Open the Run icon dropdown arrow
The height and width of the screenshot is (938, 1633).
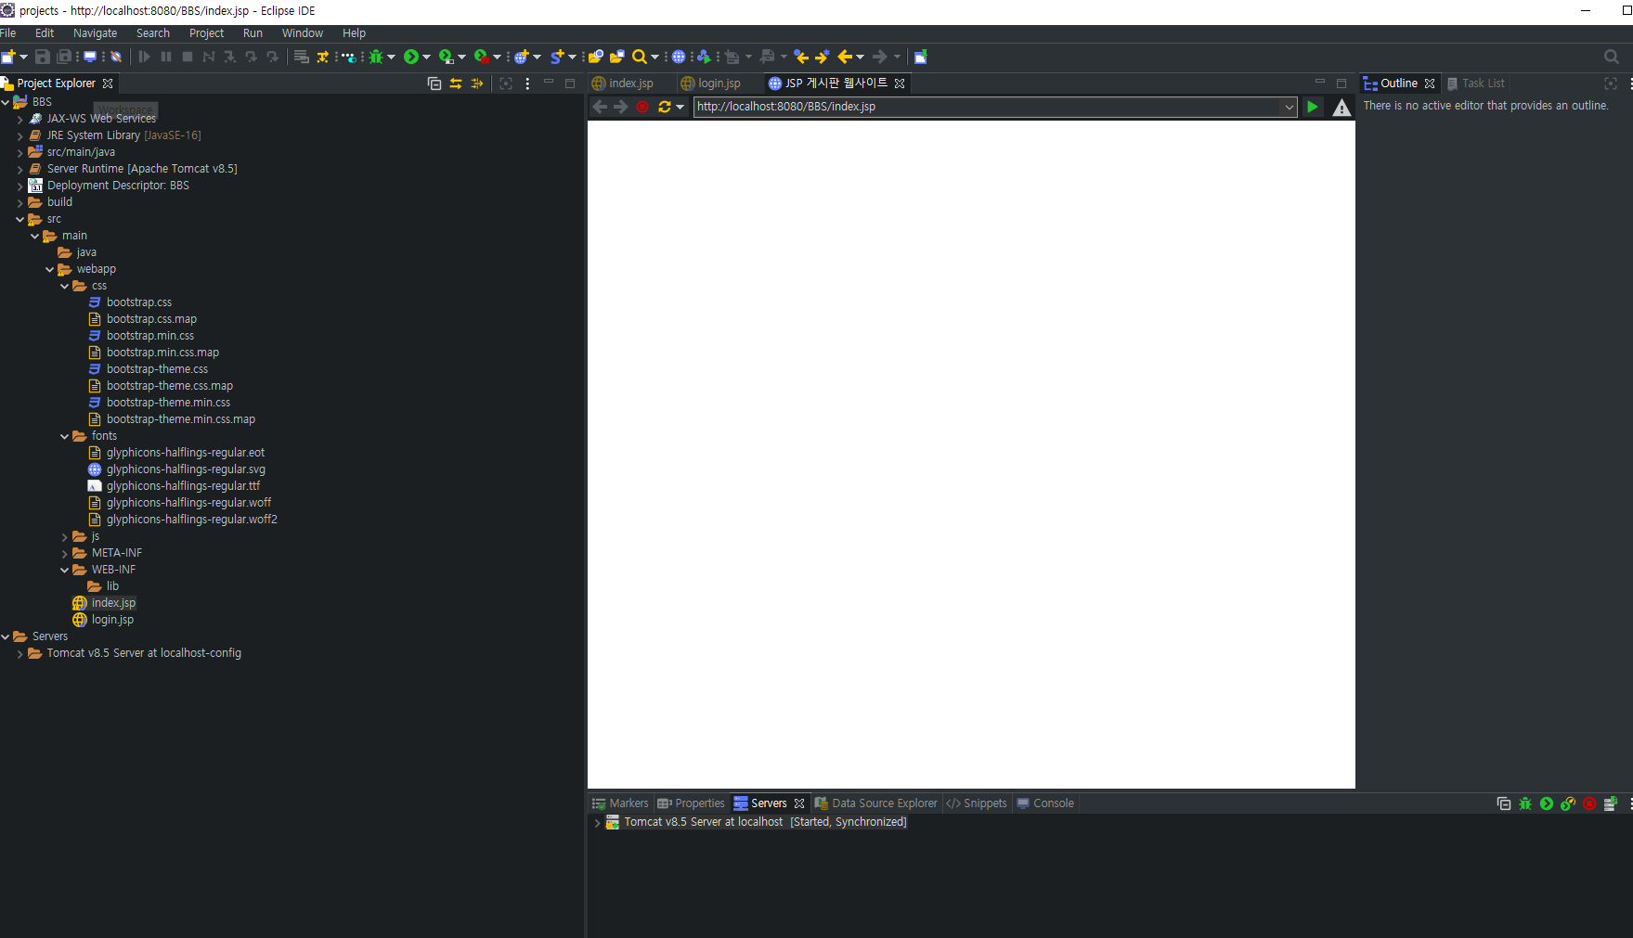coord(427,57)
